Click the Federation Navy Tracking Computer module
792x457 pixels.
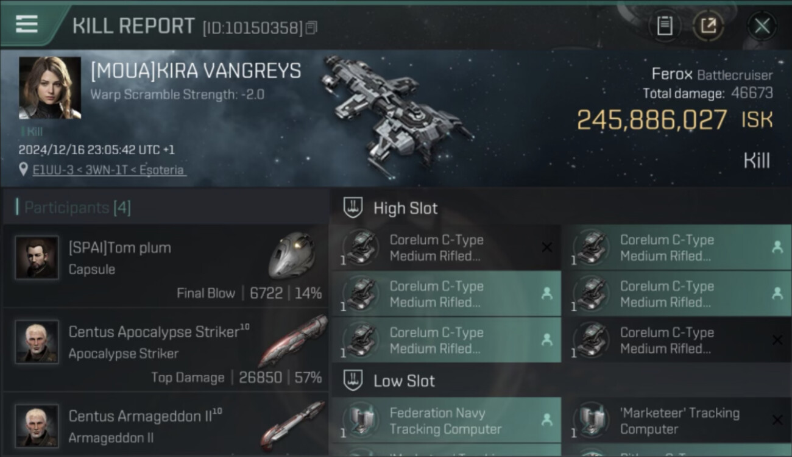pyautogui.click(x=446, y=420)
